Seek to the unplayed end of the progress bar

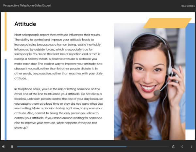coord(157,147)
